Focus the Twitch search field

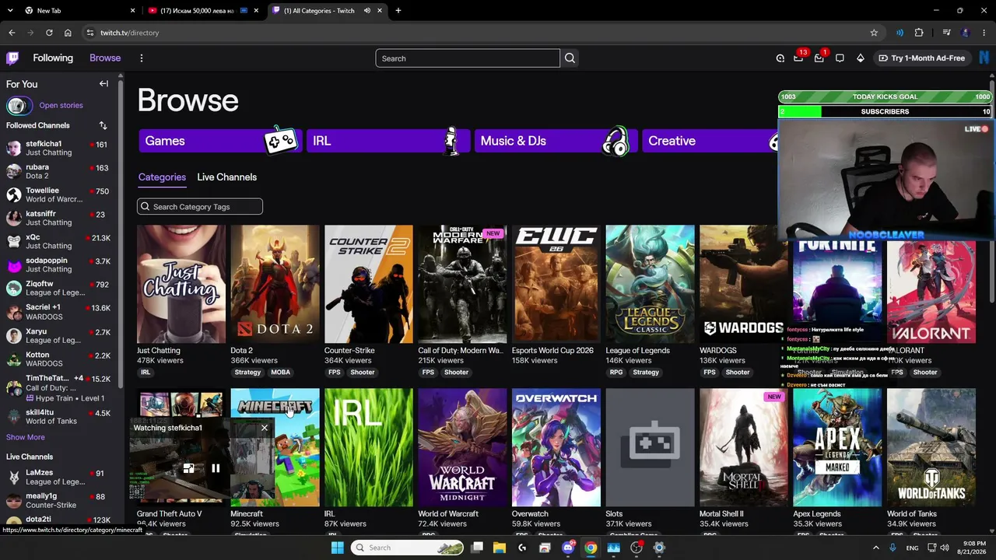(468, 58)
